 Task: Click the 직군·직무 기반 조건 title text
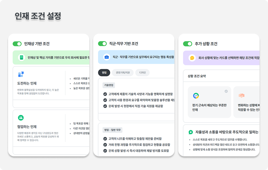click(123, 43)
